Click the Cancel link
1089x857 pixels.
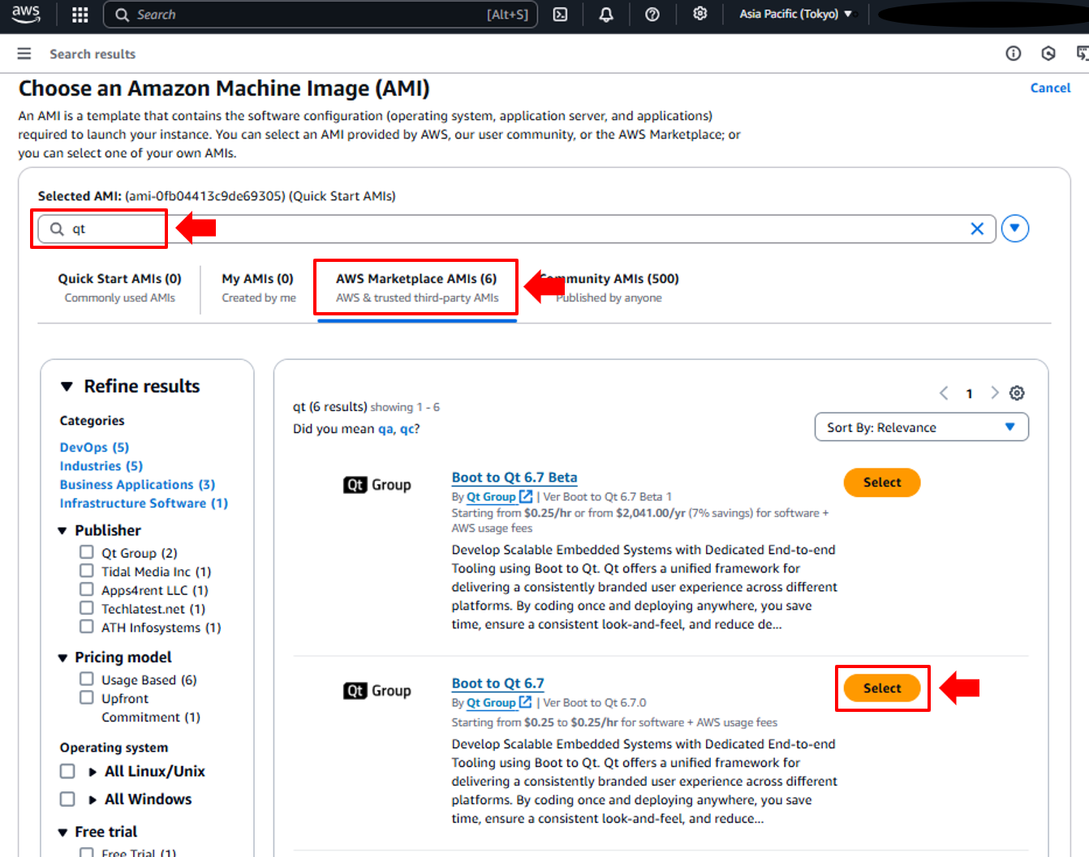1050,88
